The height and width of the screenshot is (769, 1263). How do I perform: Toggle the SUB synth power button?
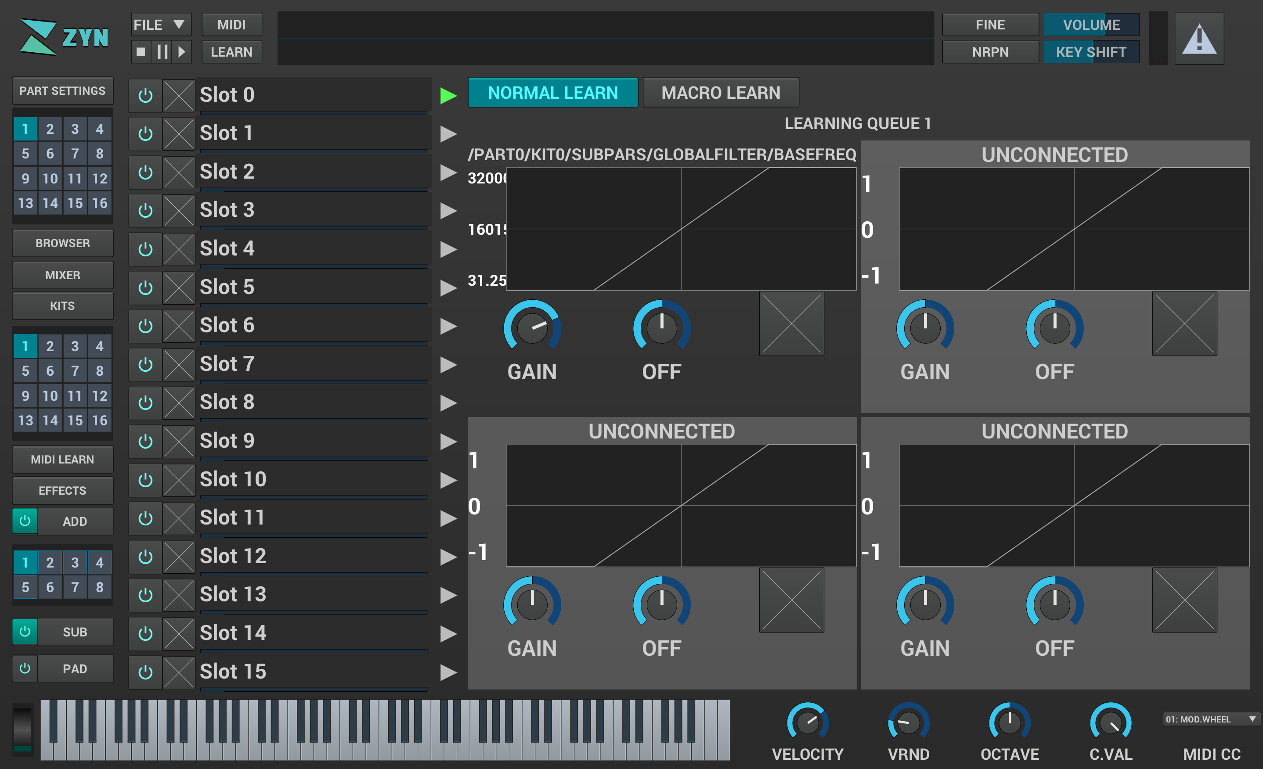25,632
